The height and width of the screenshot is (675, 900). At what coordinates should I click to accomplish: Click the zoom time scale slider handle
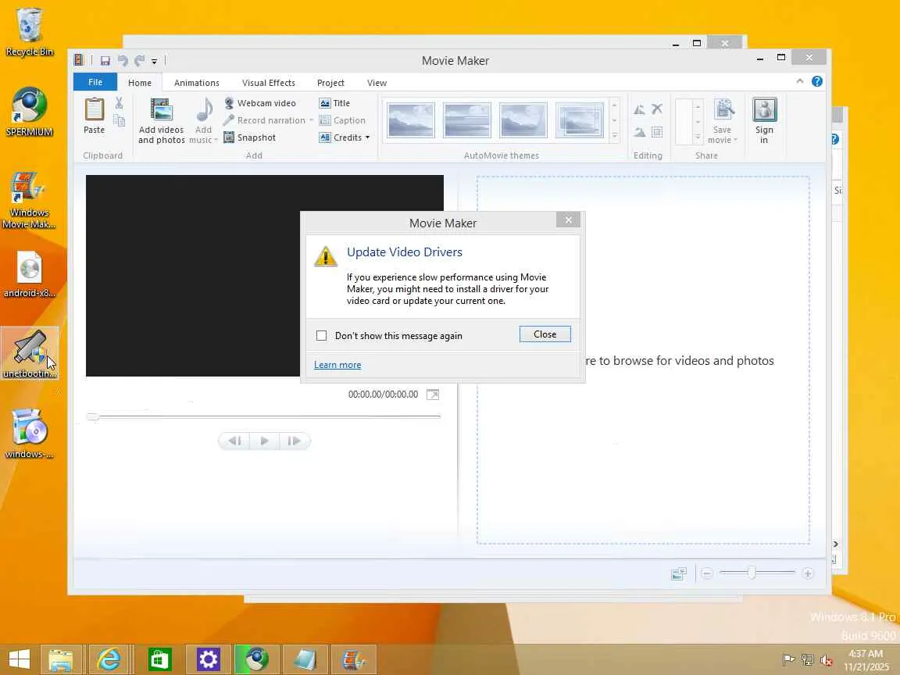pyautogui.click(x=752, y=573)
